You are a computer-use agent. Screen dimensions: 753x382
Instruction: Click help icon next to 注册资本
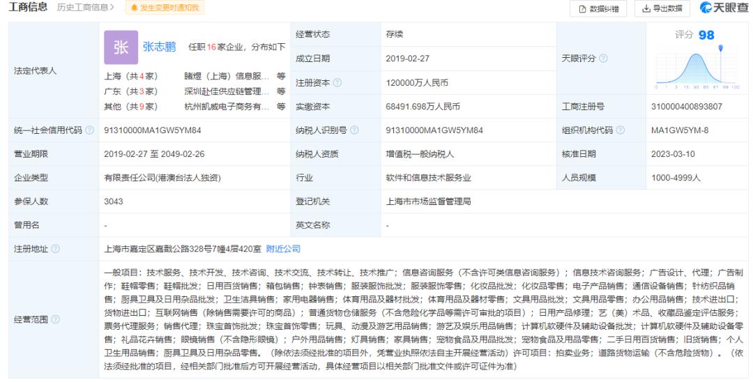pos(337,82)
